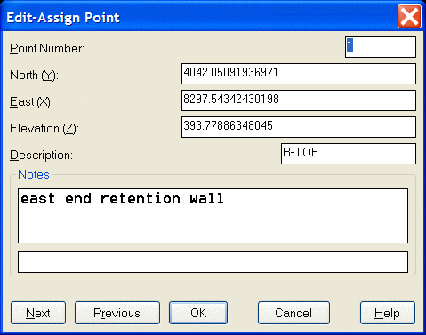Click the Notes group heading
Image resolution: width=426 pixels, height=335 pixels.
click(34, 174)
